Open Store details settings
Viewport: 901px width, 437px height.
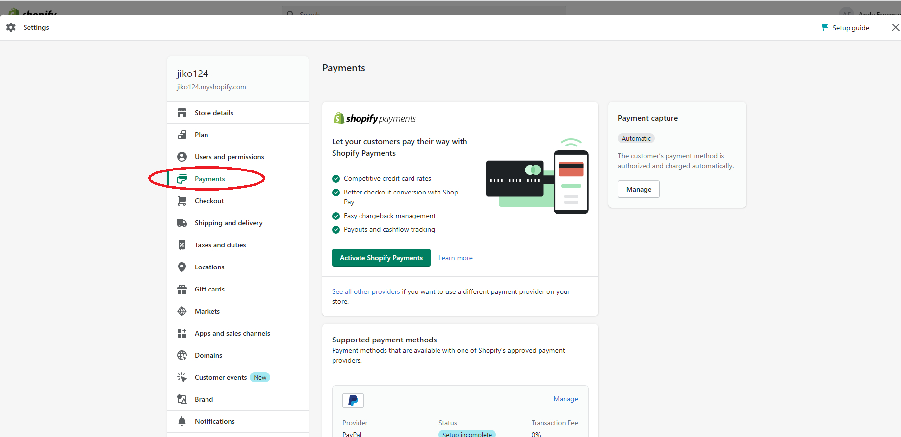pos(238,113)
